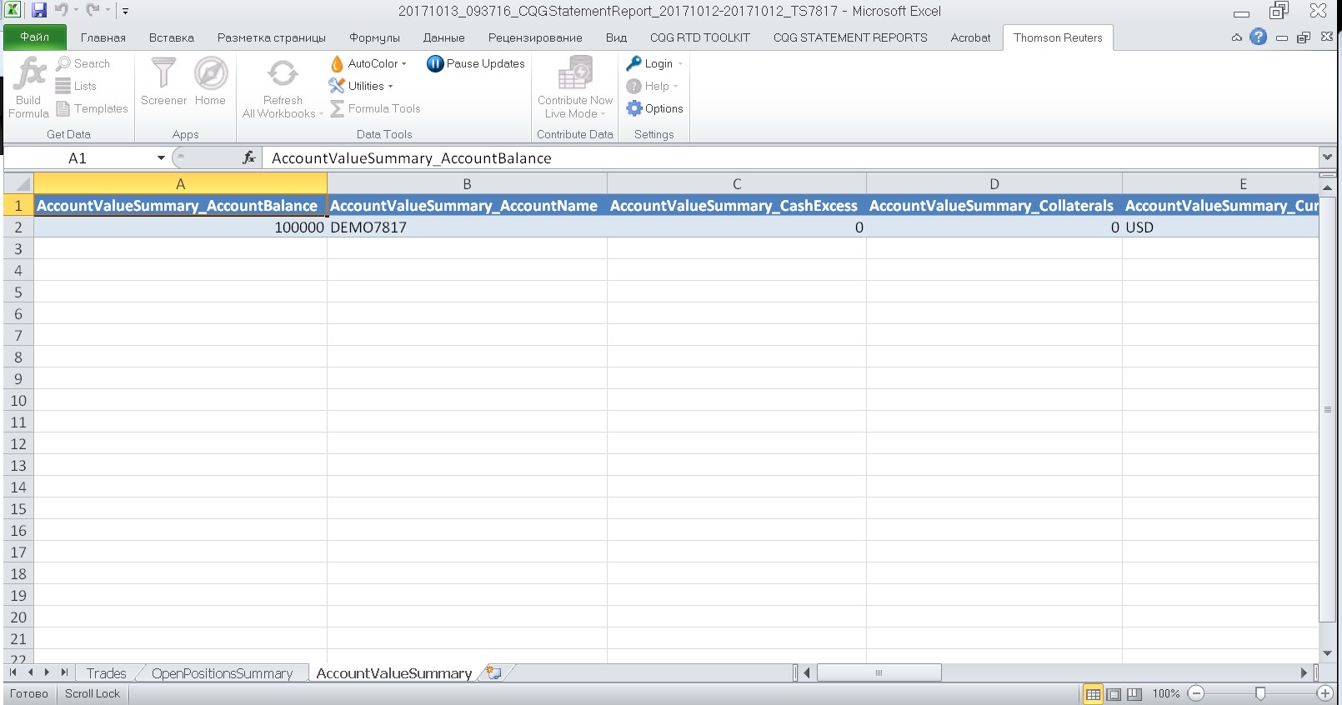Open Excel Help question mark icon
The width and height of the screenshot is (1342, 705).
pyautogui.click(x=1259, y=37)
